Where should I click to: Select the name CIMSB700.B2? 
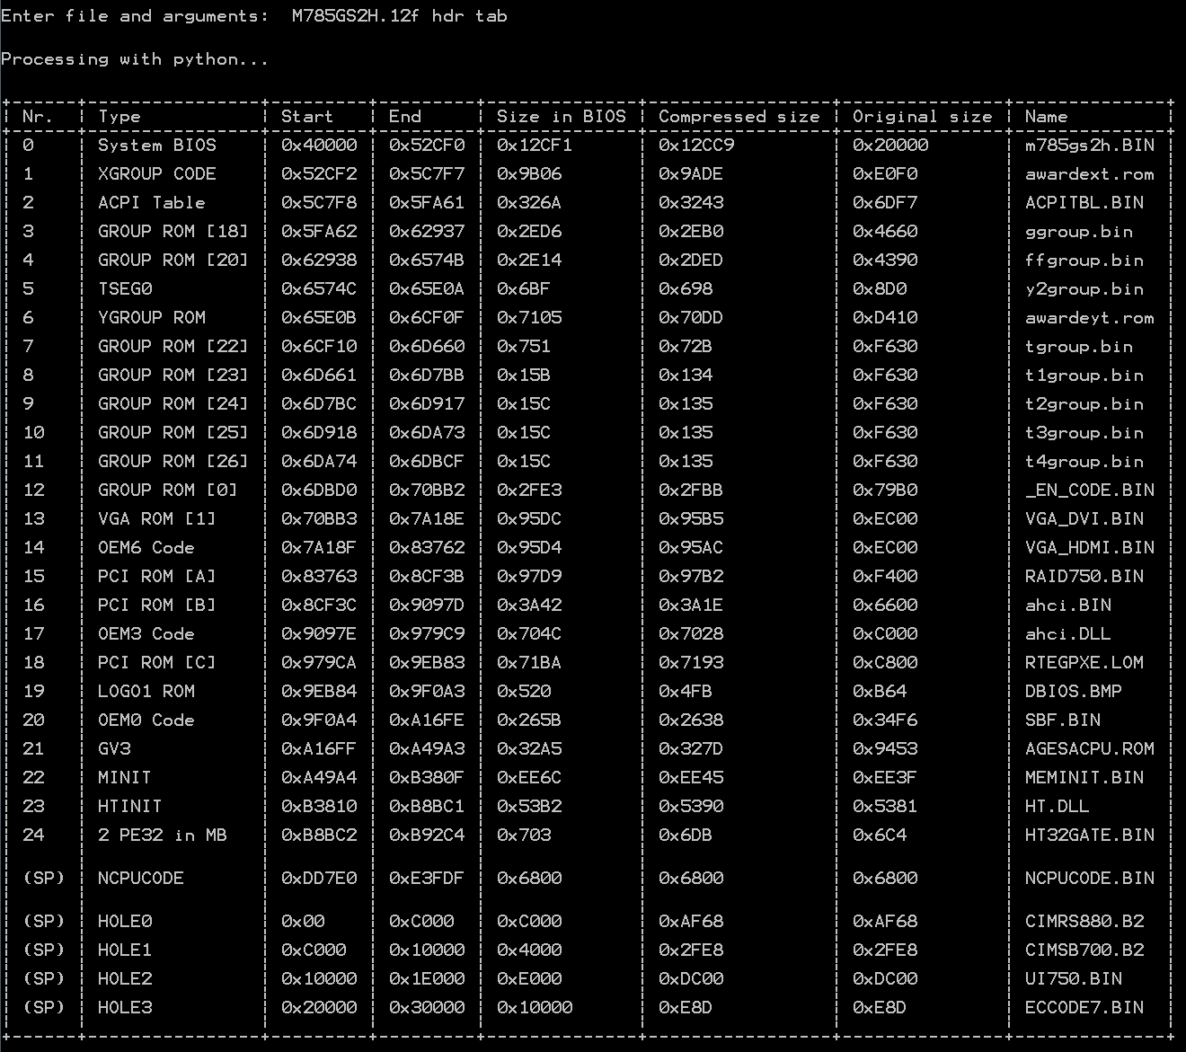click(1084, 950)
